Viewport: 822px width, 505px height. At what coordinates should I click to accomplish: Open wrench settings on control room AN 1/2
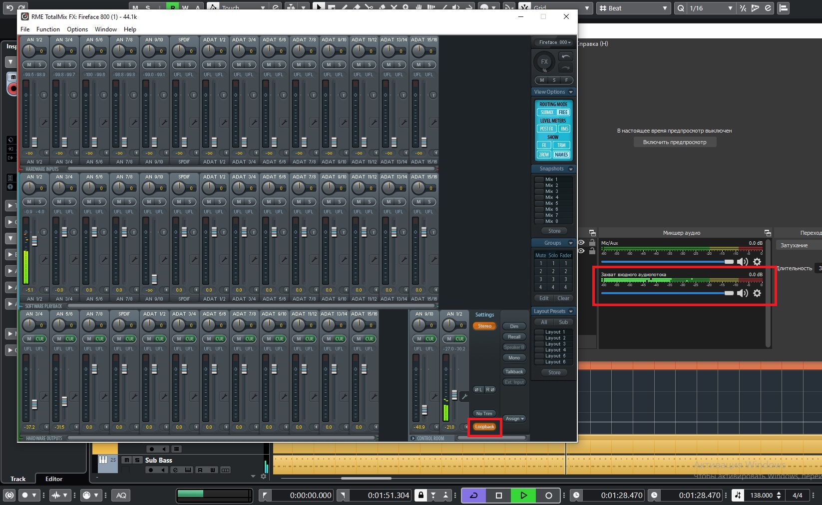(464, 397)
